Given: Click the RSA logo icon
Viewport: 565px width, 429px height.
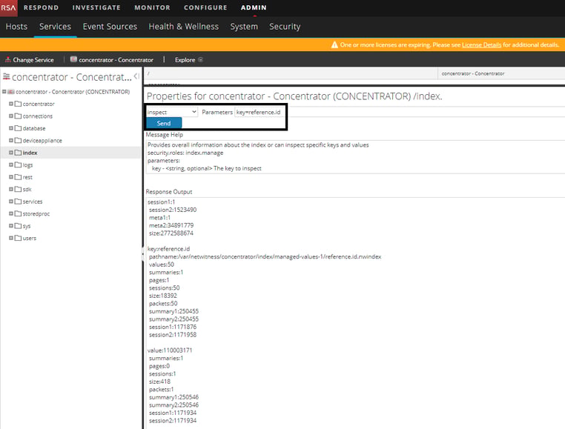Looking at the screenshot, I should tap(9, 8).
